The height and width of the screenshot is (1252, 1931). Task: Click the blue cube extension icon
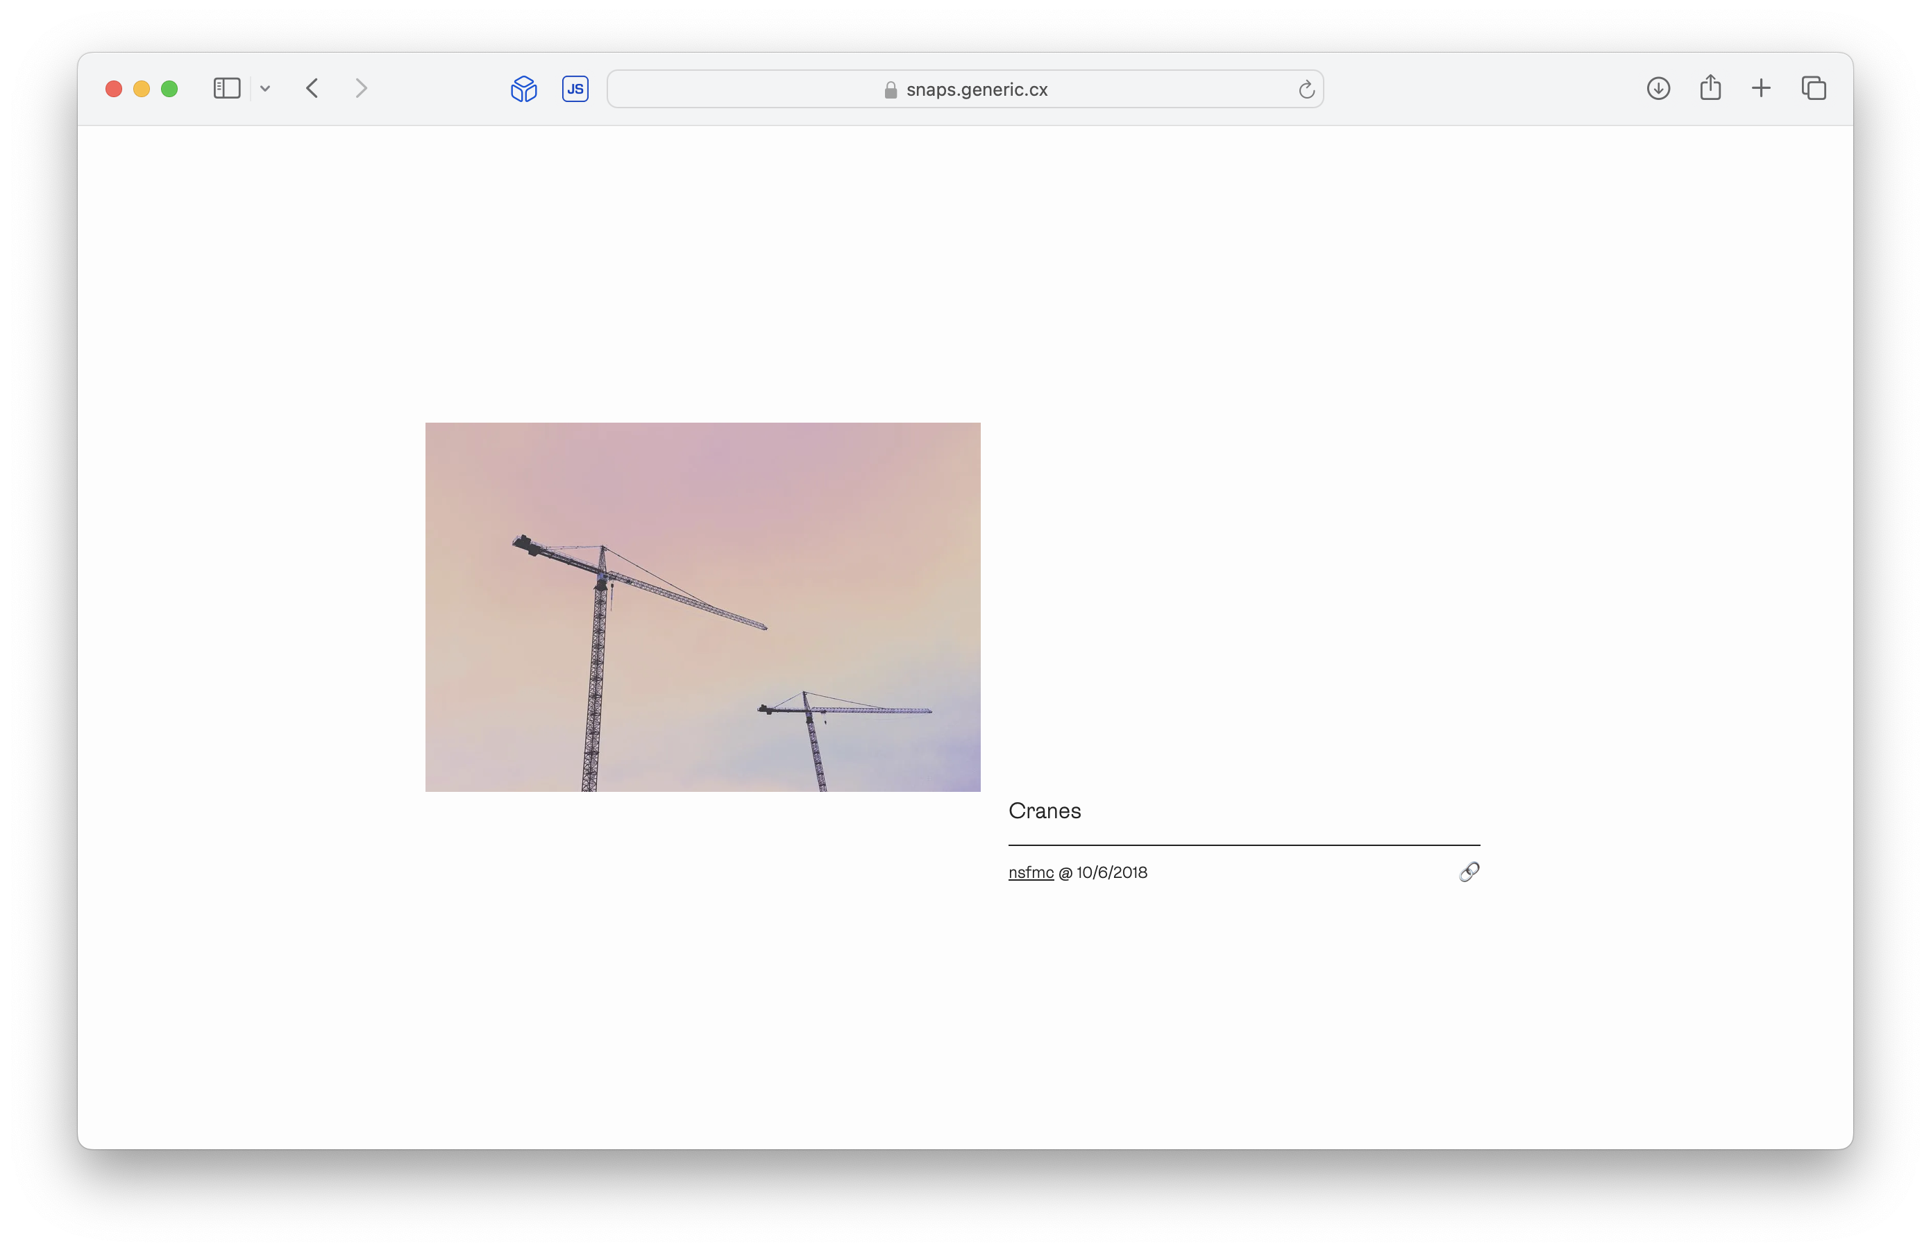(523, 88)
